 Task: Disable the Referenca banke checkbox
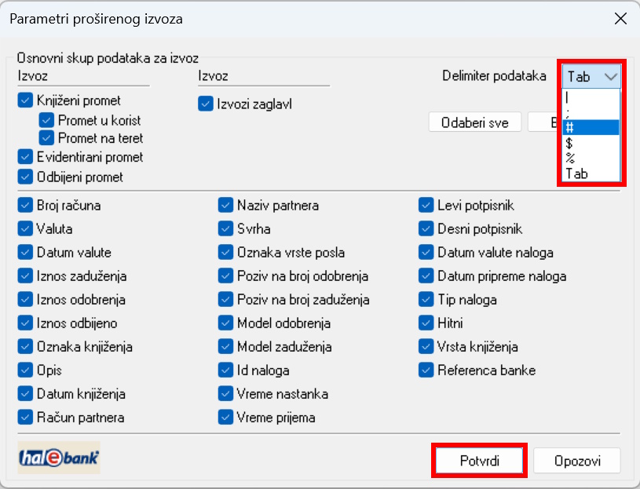coord(426,370)
